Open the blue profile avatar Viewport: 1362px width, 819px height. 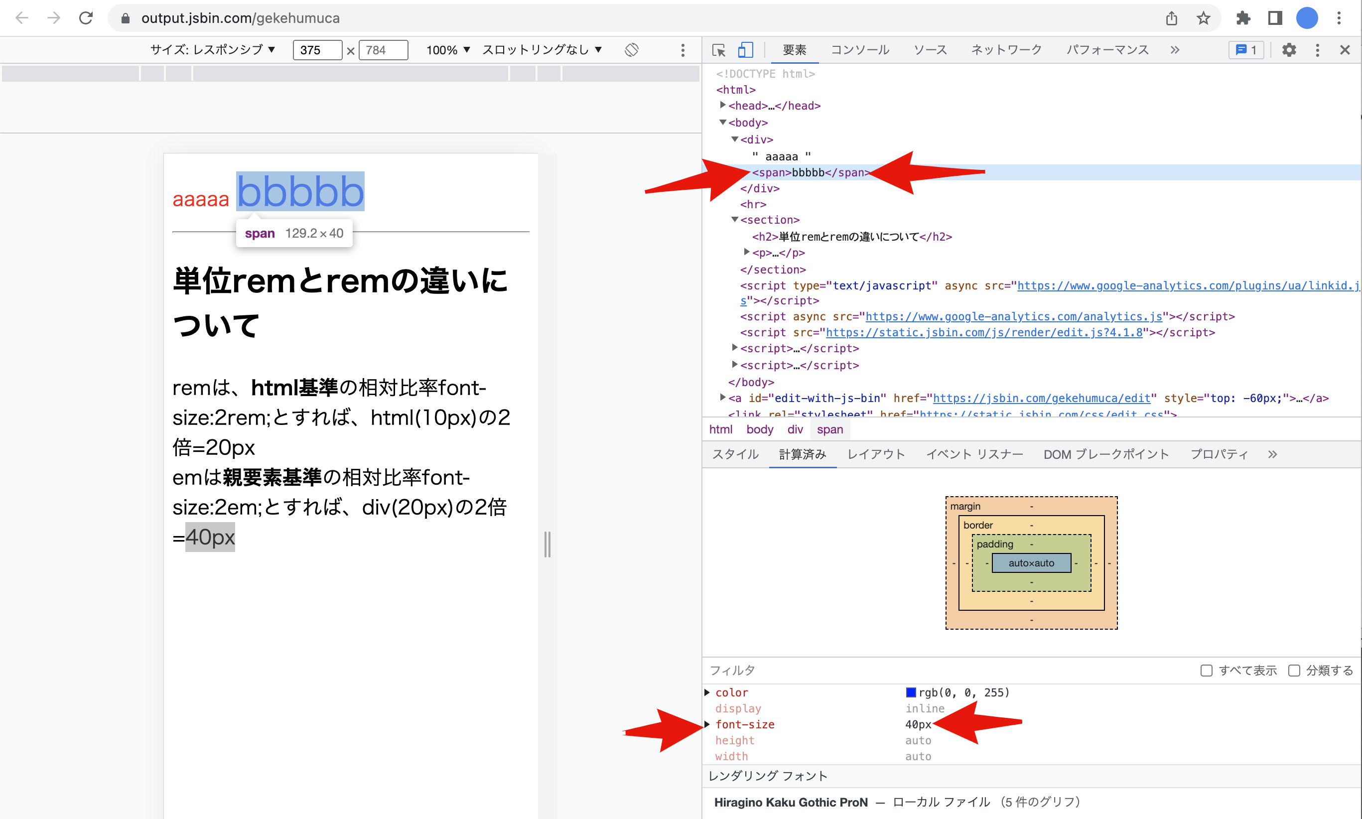click(x=1307, y=18)
